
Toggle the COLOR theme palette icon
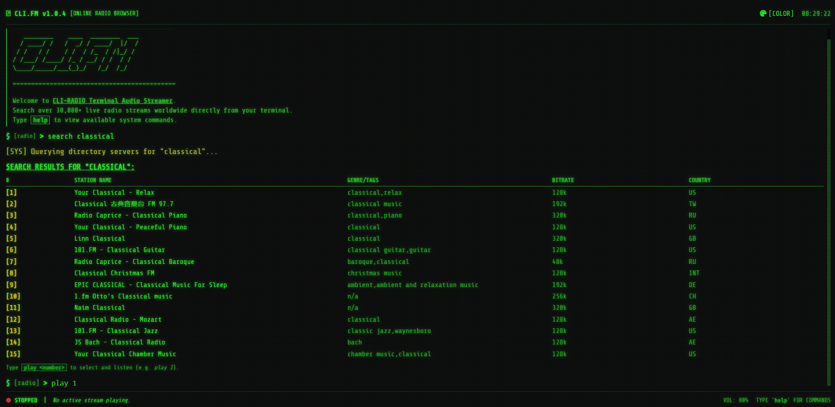(x=763, y=14)
